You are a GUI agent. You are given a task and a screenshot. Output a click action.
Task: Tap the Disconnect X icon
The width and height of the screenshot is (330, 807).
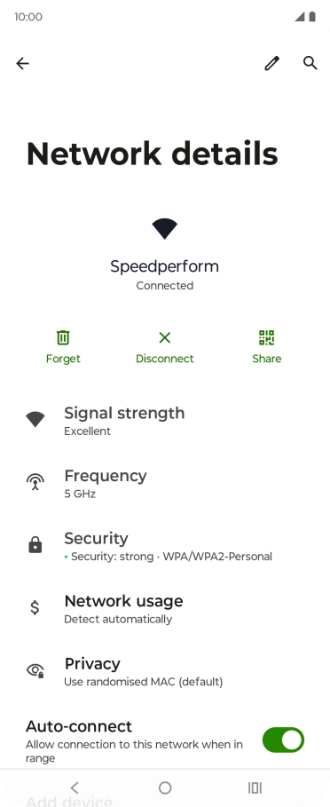pyautogui.click(x=164, y=337)
